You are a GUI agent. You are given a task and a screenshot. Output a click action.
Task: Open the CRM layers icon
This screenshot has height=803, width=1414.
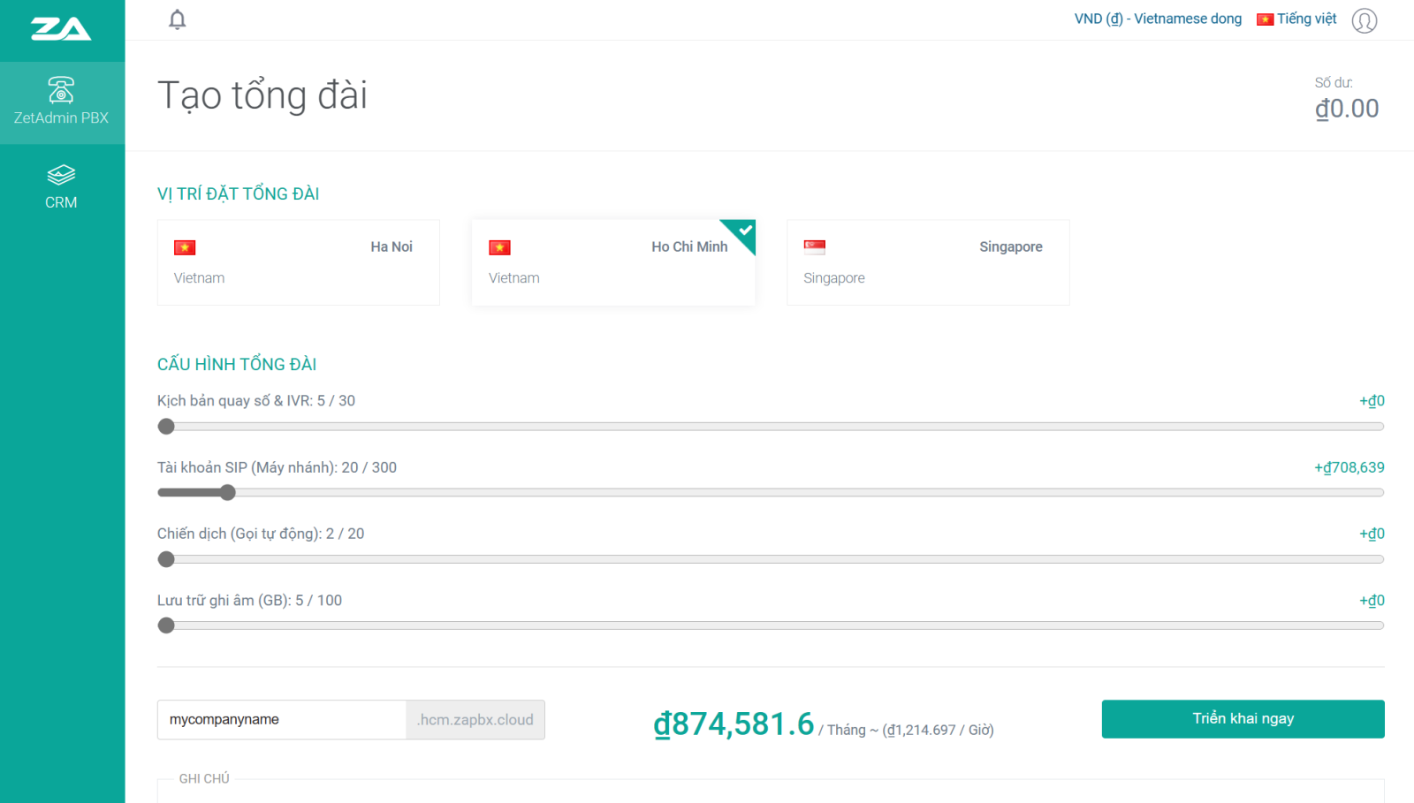(x=61, y=174)
